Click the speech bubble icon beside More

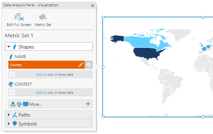[26, 104]
